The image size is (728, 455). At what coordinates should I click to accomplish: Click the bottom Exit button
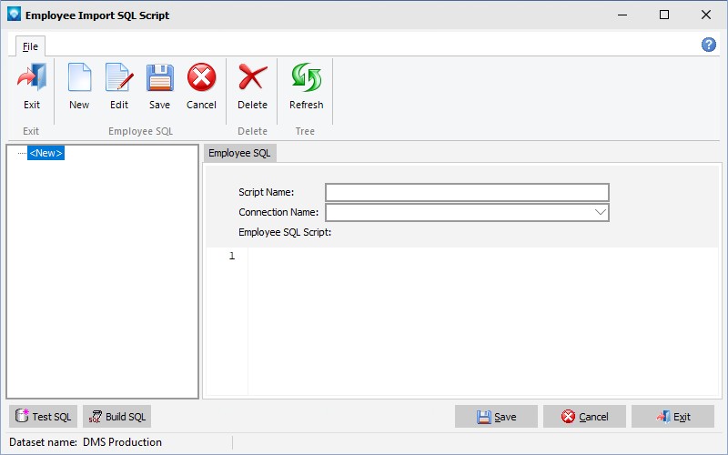click(672, 417)
